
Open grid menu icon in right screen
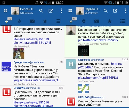(70, 11)
